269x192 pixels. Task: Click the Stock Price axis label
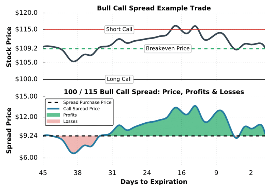(9, 46)
